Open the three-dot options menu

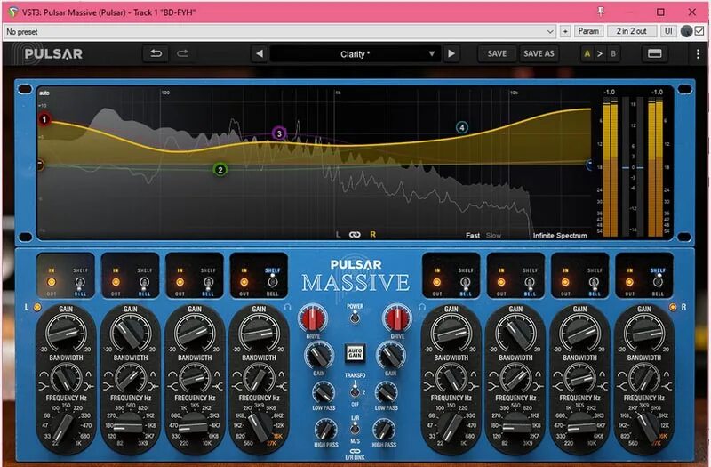[698, 54]
